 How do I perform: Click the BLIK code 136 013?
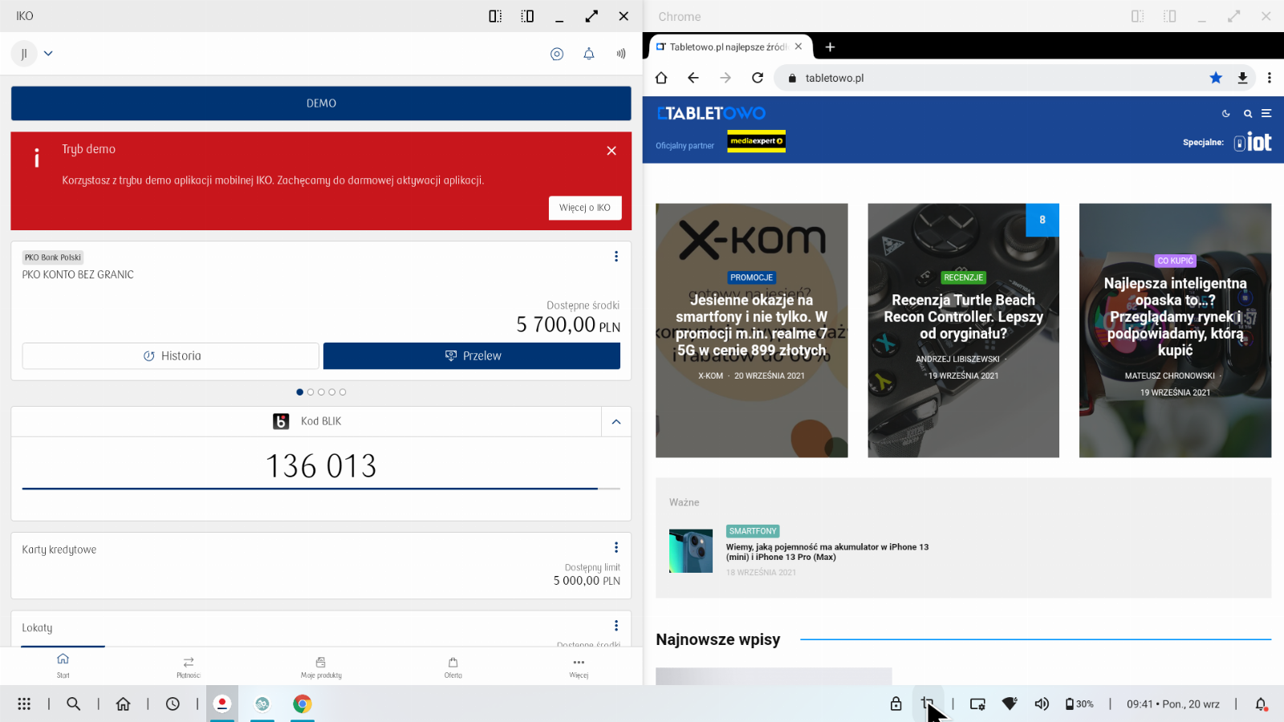click(x=321, y=466)
